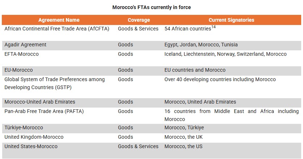
Task: Click Morocco, the US signatories cell
Action: [x=183, y=146]
